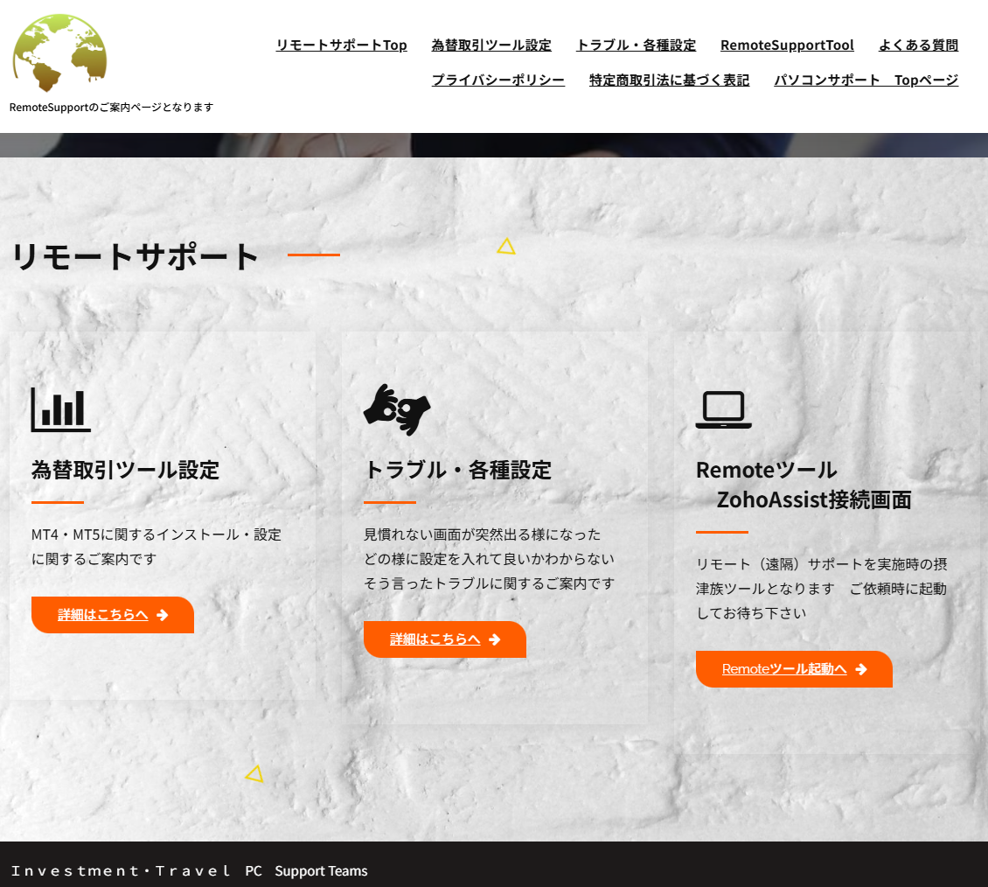Open the プライバシーポリシー menu link
This screenshot has width=988, height=887.
[x=498, y=80]
